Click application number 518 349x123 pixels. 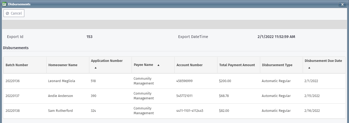(93, 81)
